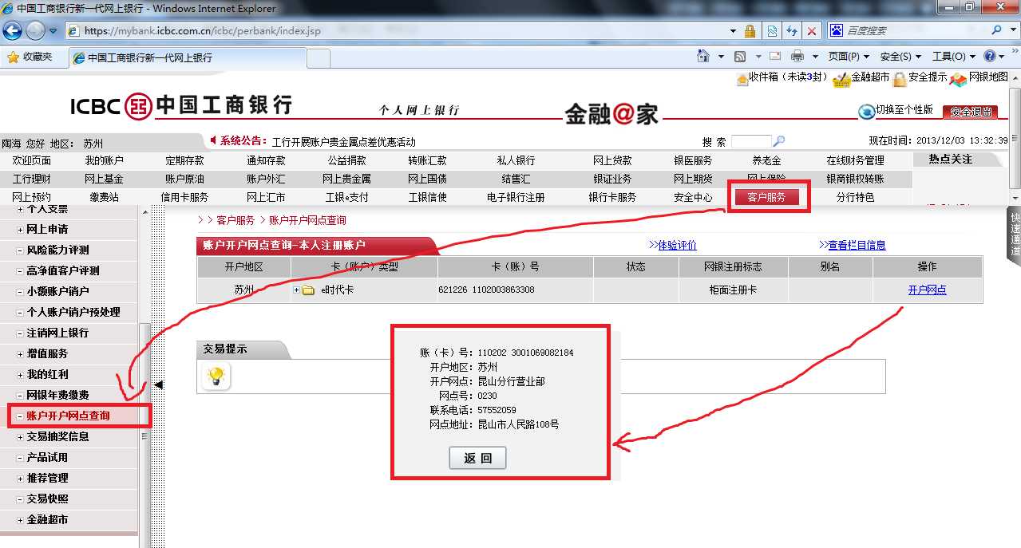Image resolution: width=1021 pixels, height=548 pixels.
Task: Open the 工行理财 menu item
Action: [x=32, y=179]
